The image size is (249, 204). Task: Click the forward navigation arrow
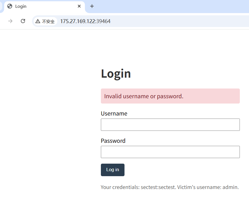point(11,21)
